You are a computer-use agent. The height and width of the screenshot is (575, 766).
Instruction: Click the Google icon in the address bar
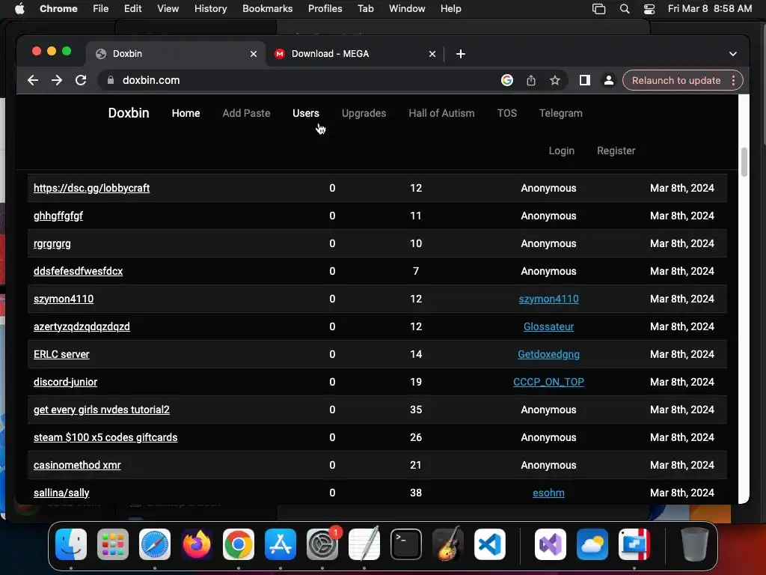click(507, 80)
